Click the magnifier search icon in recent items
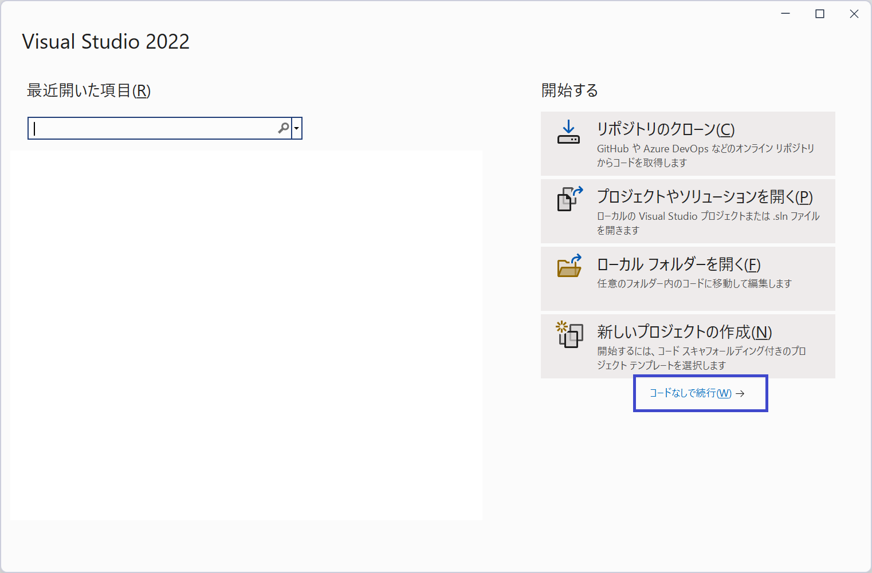The image size is (872, 573). (x=284, y=128)
